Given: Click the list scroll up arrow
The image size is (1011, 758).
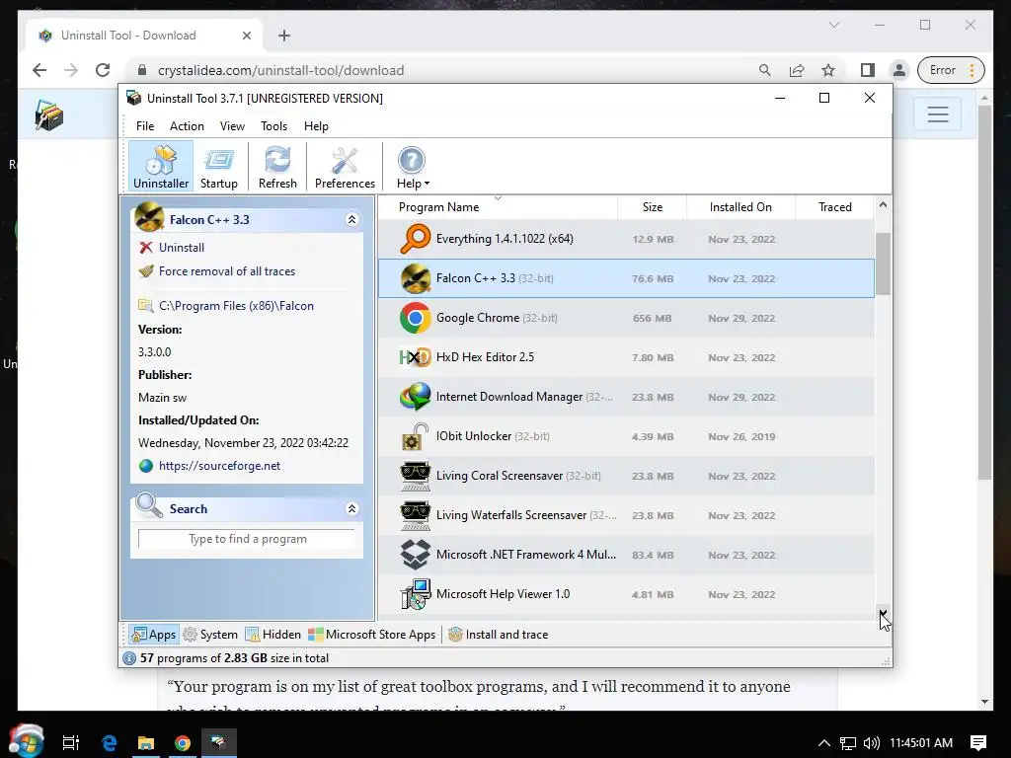Looking at the screenshot, I should (x=883, y=205).
